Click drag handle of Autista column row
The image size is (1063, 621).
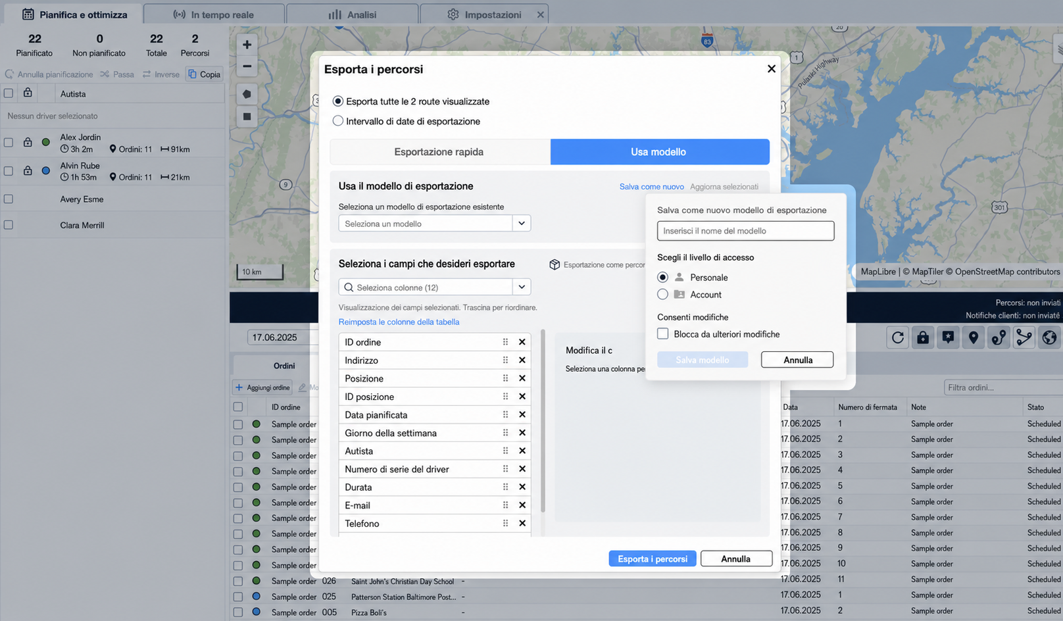click(x=505, y=451)
